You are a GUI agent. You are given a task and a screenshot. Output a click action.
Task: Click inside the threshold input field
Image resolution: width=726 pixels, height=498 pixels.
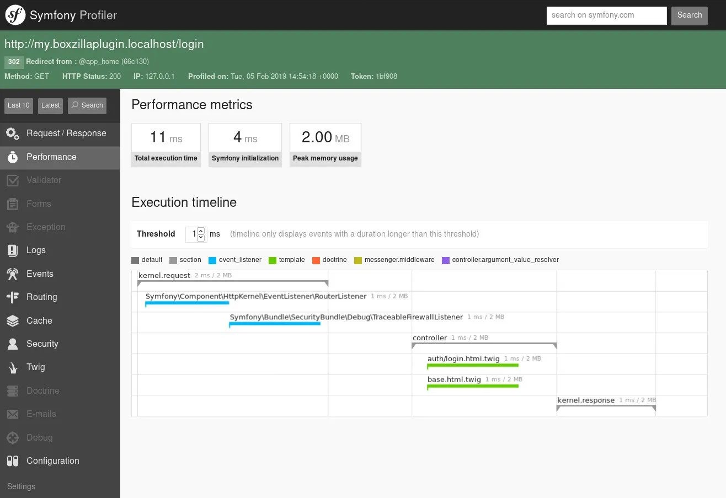(192, 234)
